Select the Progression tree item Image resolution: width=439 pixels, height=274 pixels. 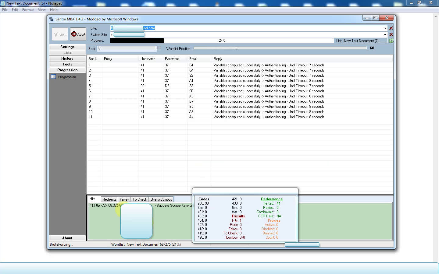[x=67, y=77]
